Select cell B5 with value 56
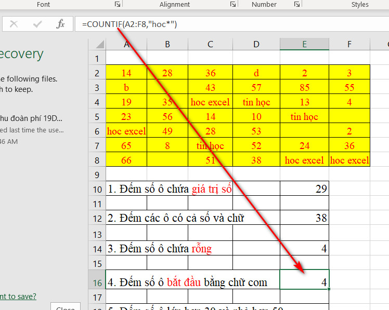Viewport: 389px width, 310px height. (167, 116)
